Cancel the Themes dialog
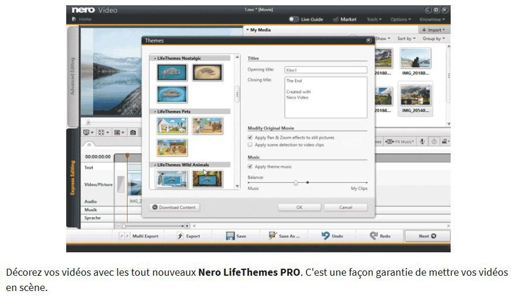Viewport: 521px width, 305px height. pyautogui.click(x=346, y=207)
